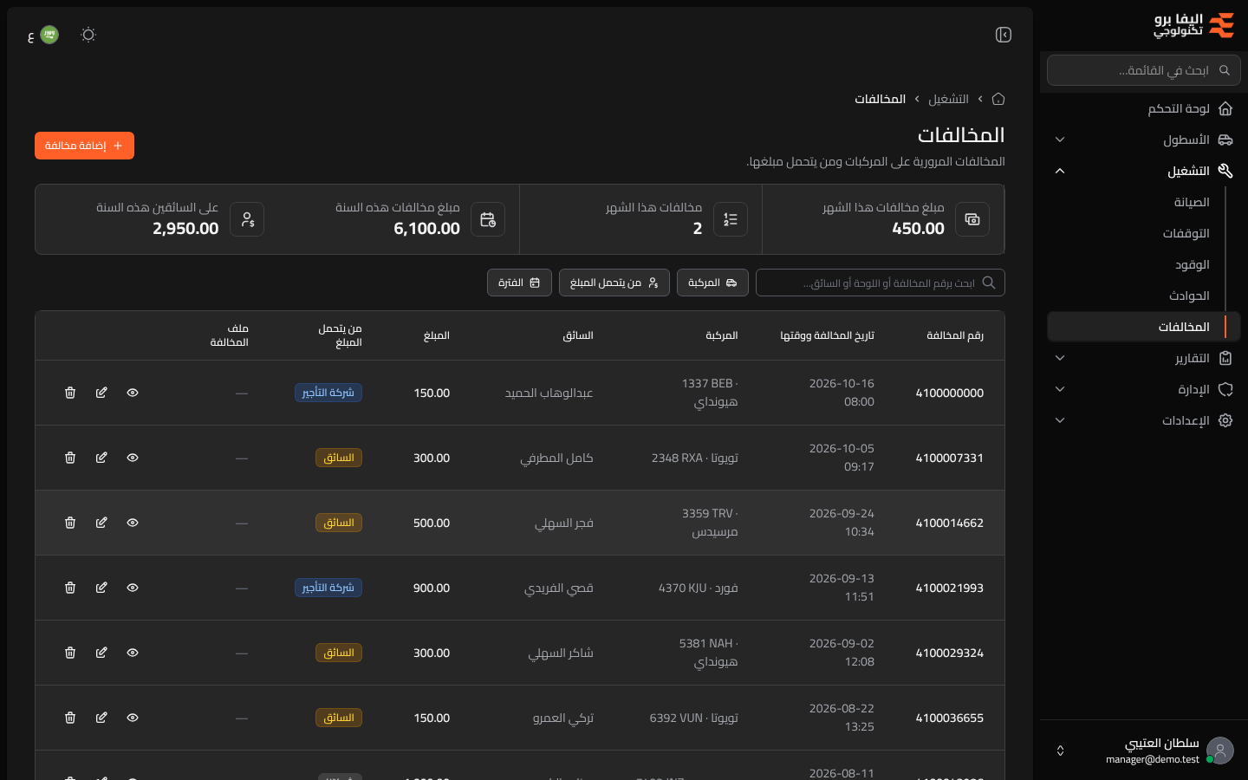Edit violation 4100021993
The width and height of the screenshot is (1248, 780).
[101, 588]
